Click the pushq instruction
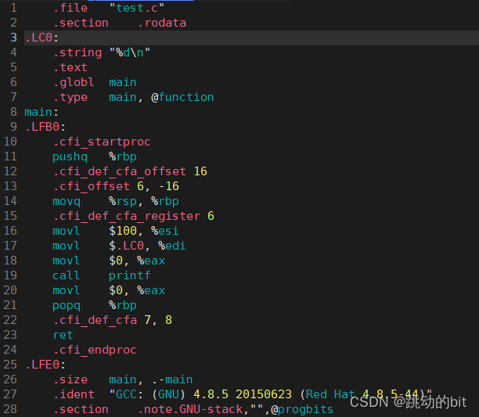 tap(70, 156)
